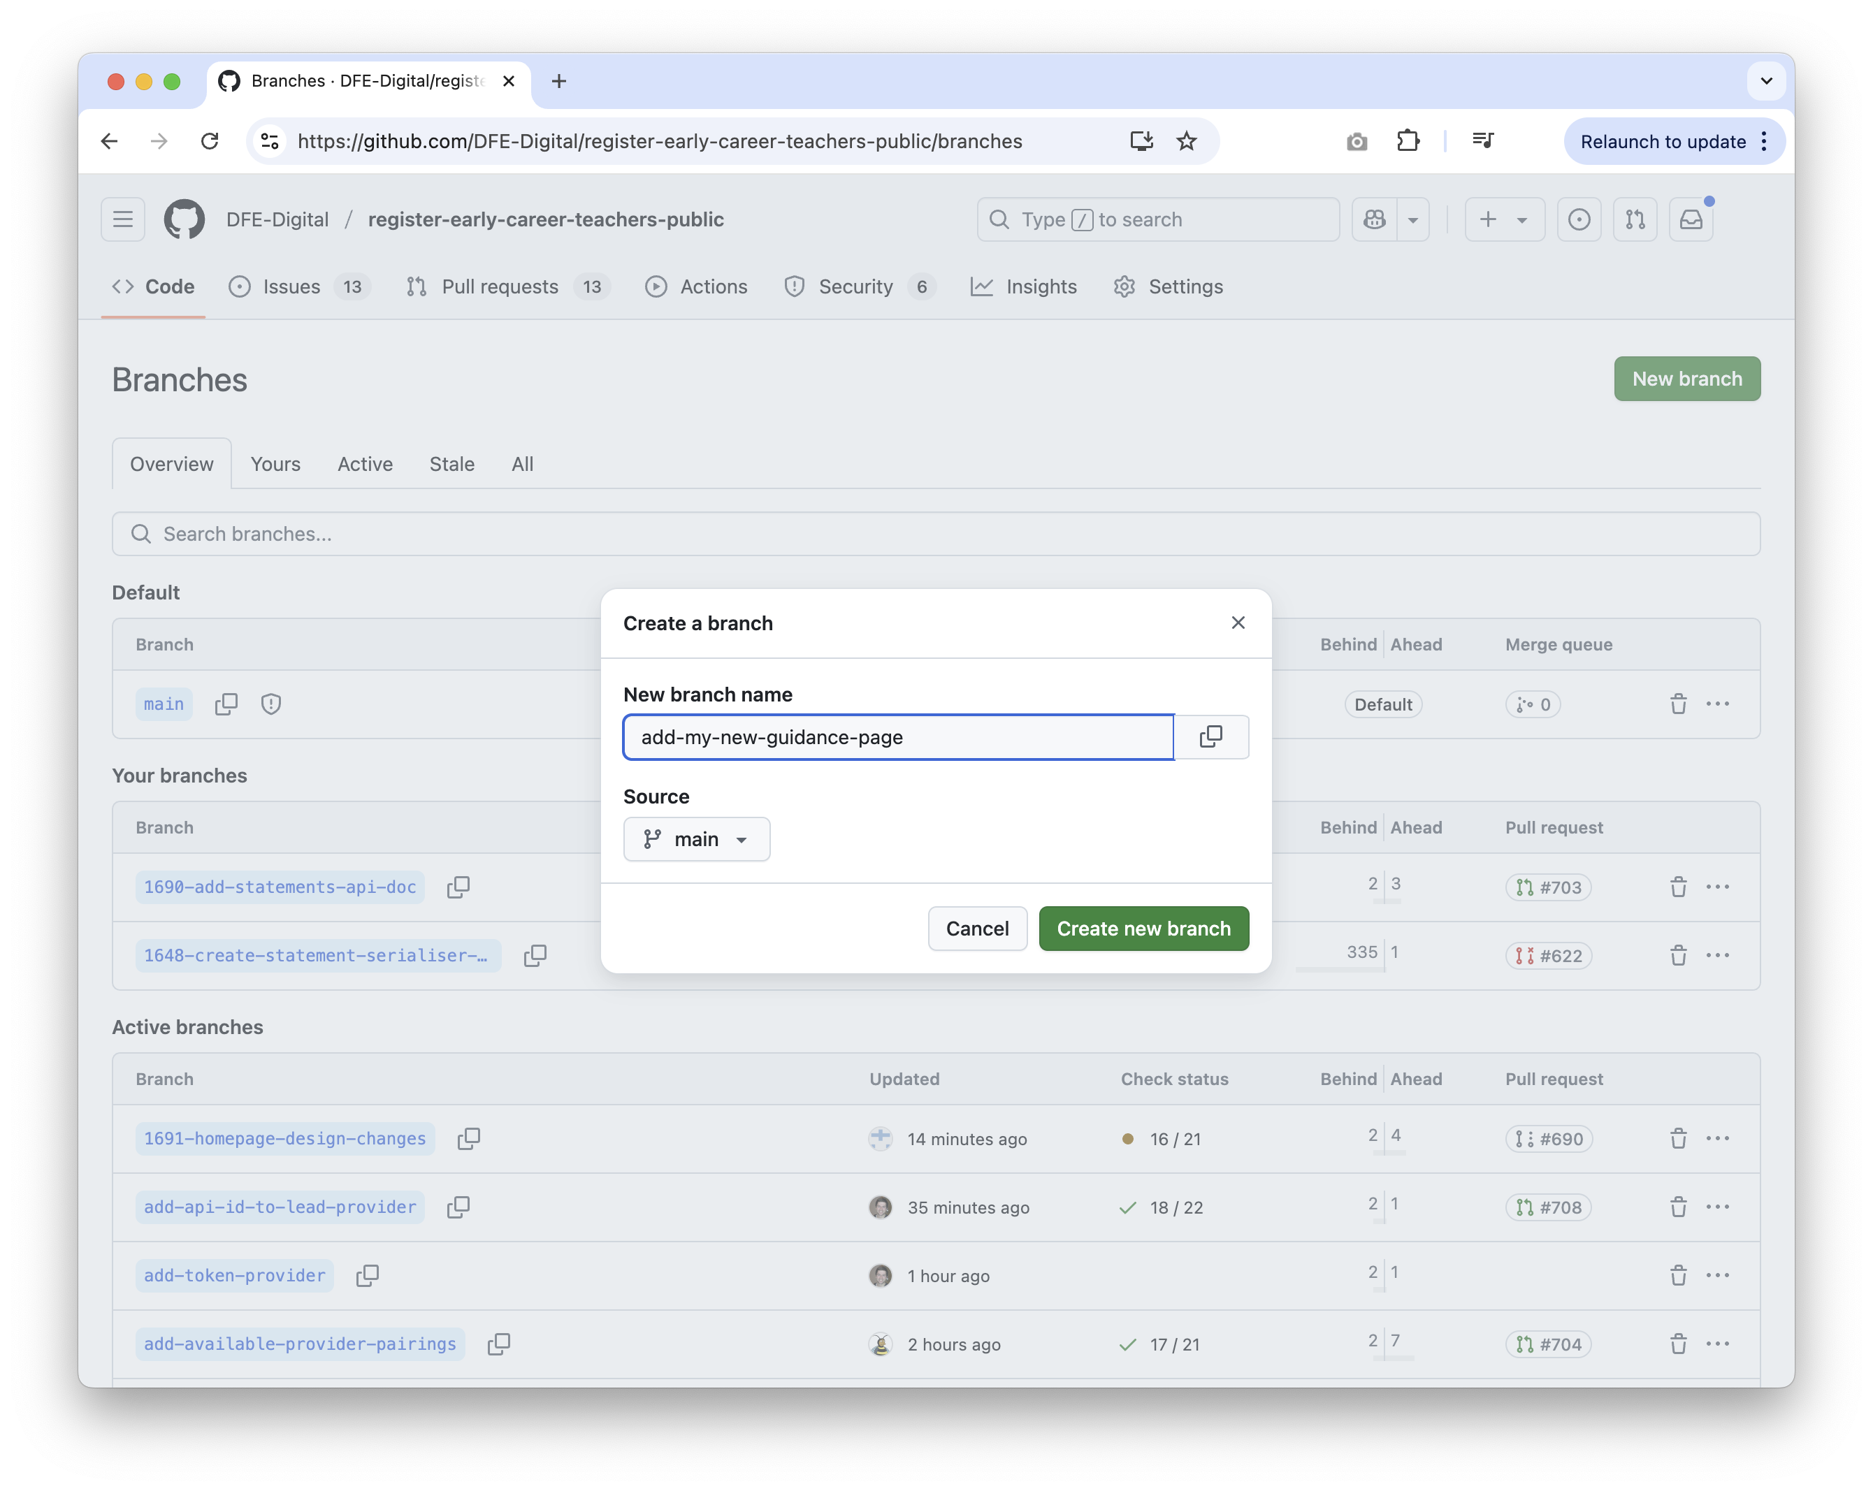This screenshot has width=1873, height=1491.
Task: Select the All branches tab
Action: (x=522, y=464)
